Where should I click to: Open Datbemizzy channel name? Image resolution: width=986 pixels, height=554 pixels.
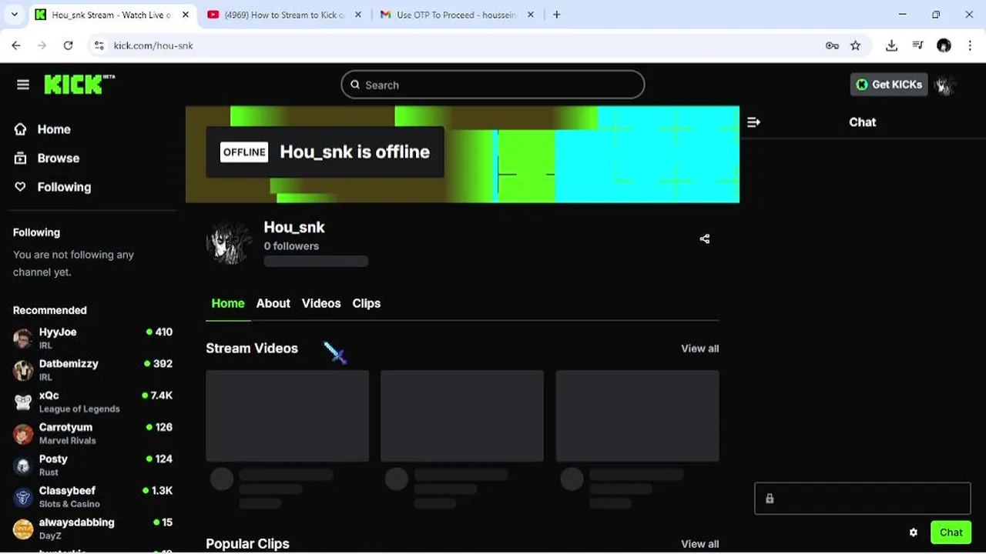[x=69, y=363]
